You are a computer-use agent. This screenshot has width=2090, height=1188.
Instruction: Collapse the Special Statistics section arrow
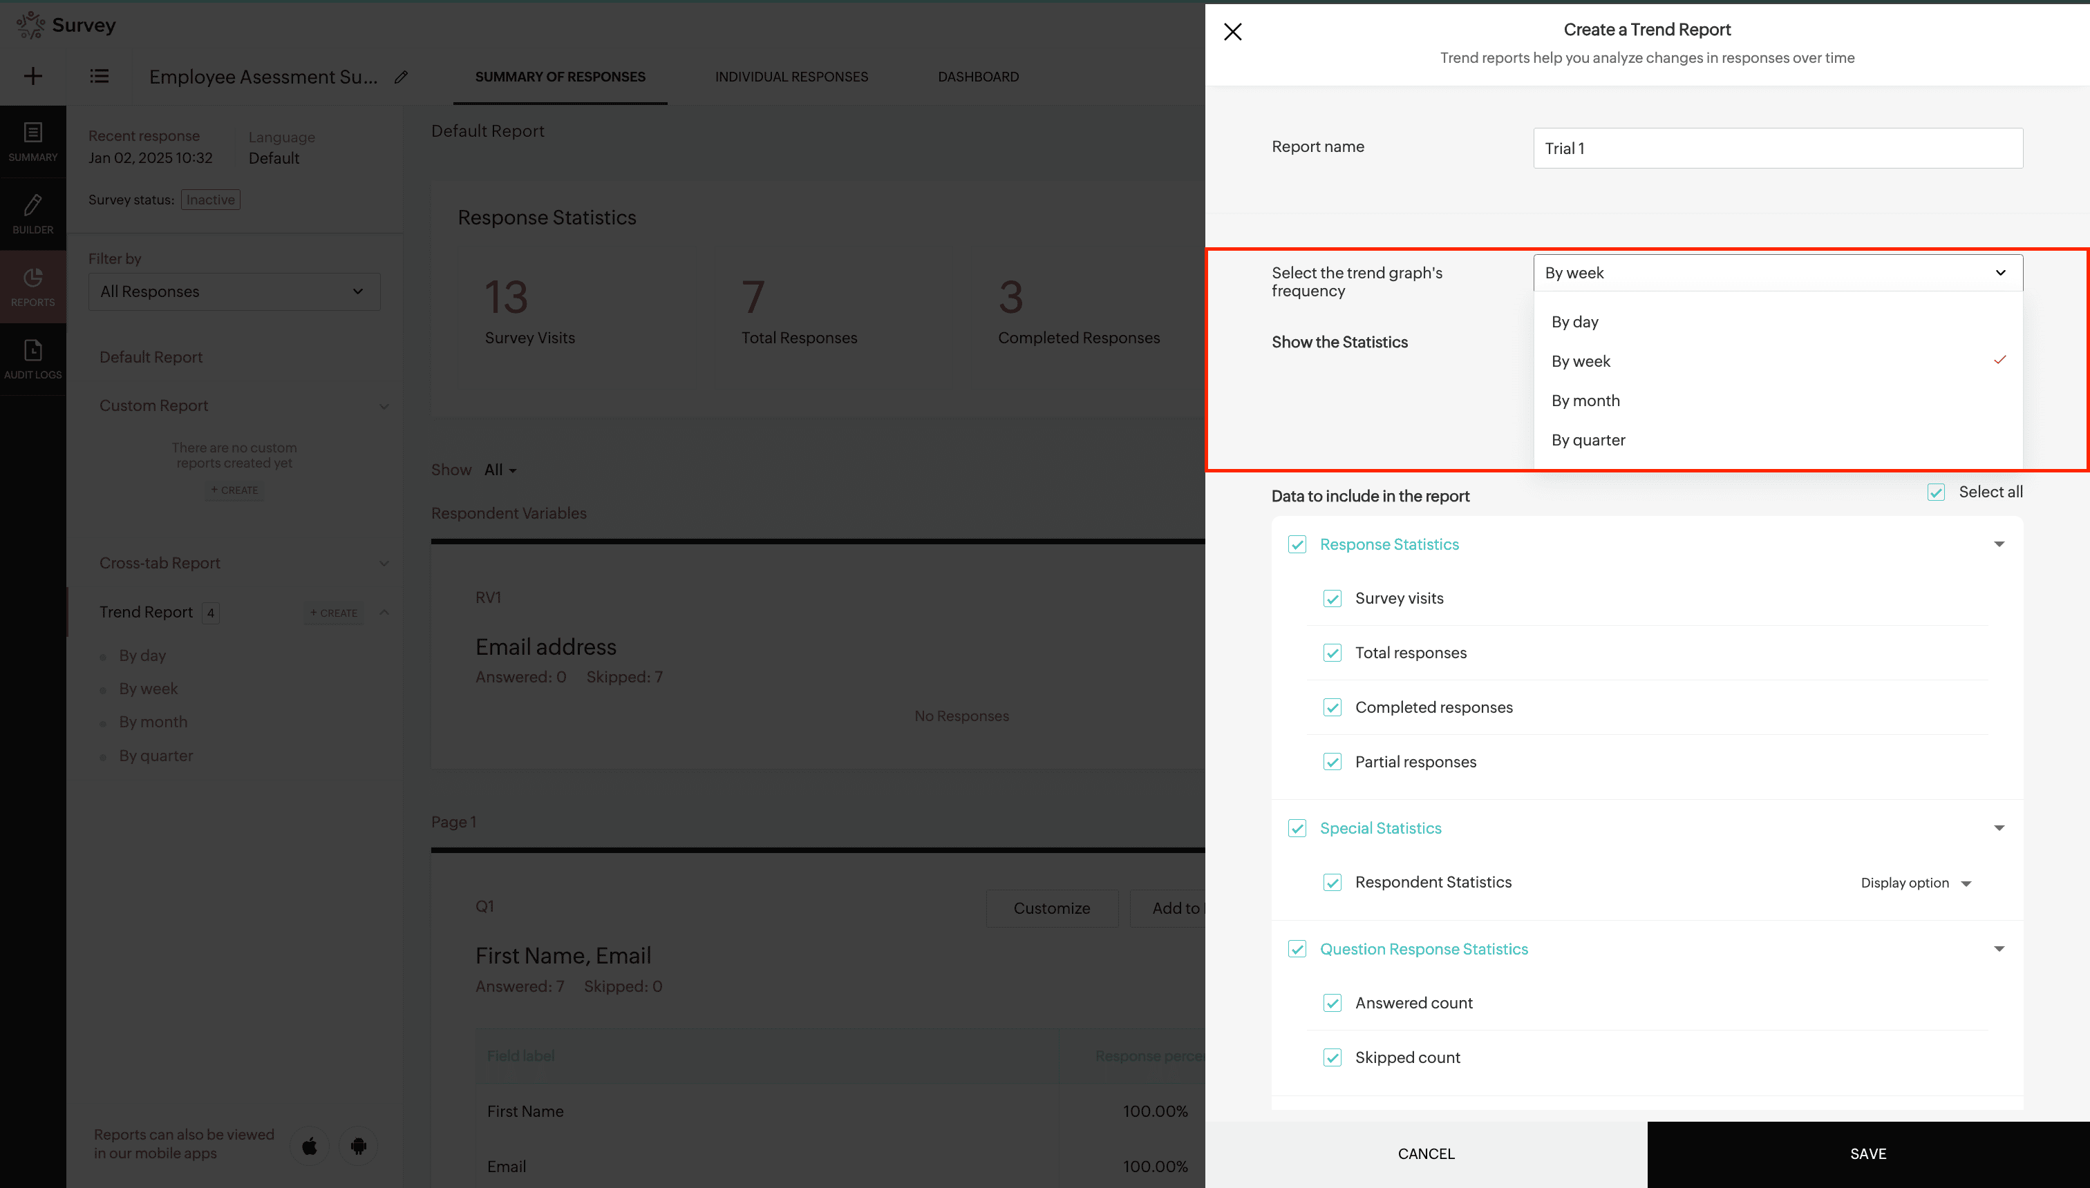(1999, 828)
